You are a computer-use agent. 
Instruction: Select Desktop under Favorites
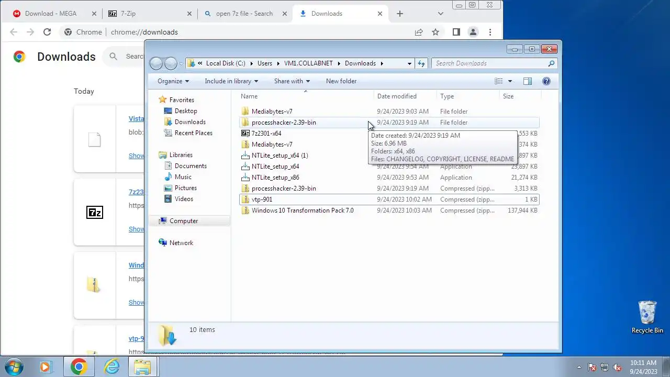tap(186, 111)
